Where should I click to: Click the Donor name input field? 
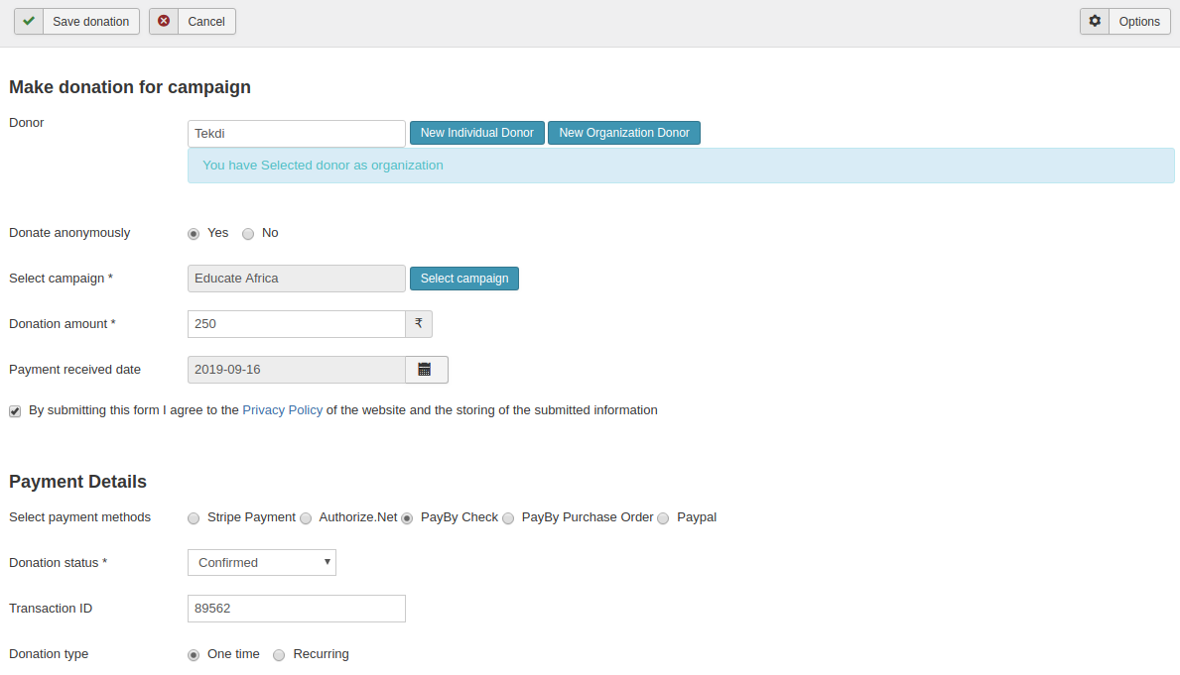coord(296,134)
